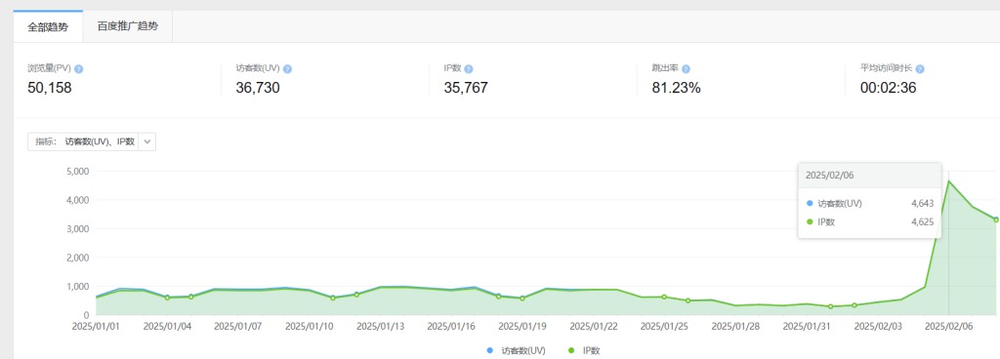Switch to the 全部趋势 tab
This screenshot has width=1000, height=359.
[x=48, y=26]
